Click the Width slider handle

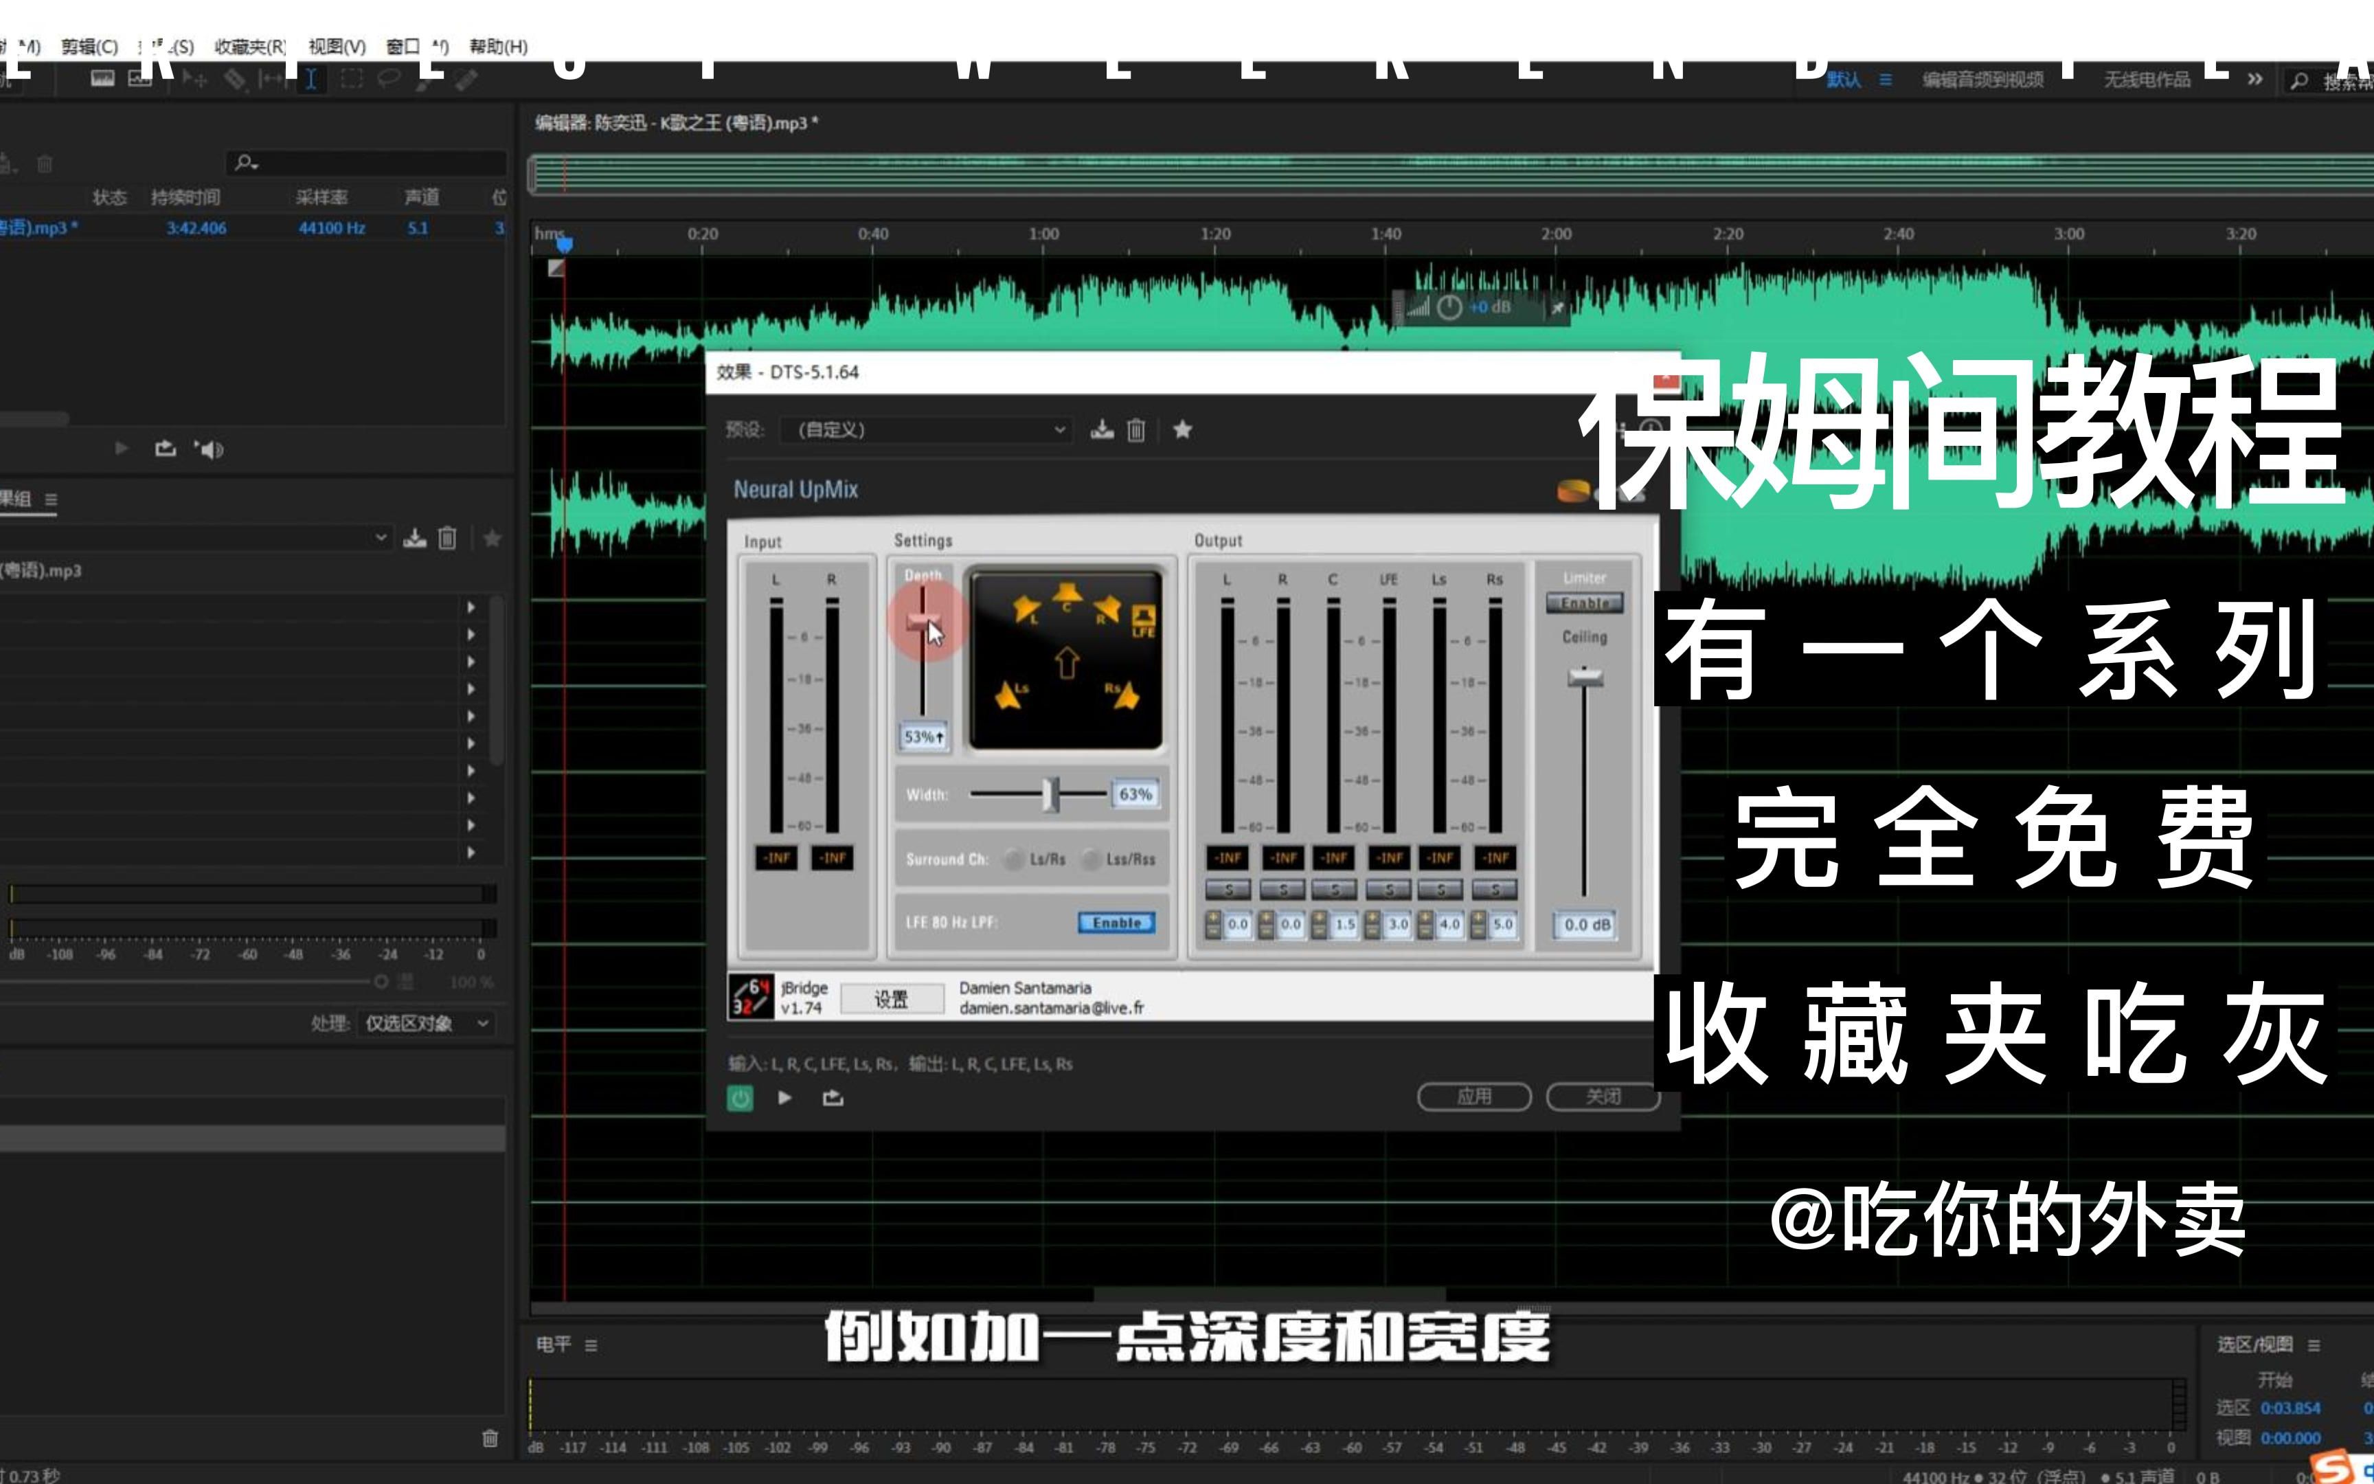[x=1050, y=794]
